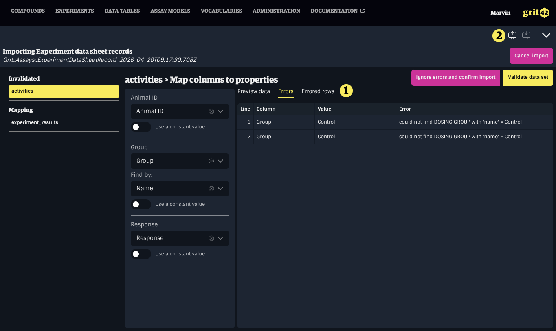This screenshot has height=331, width=556.
Task: Toggle constant value for Response
Action: pyautogui.click(x=141, y=254)
